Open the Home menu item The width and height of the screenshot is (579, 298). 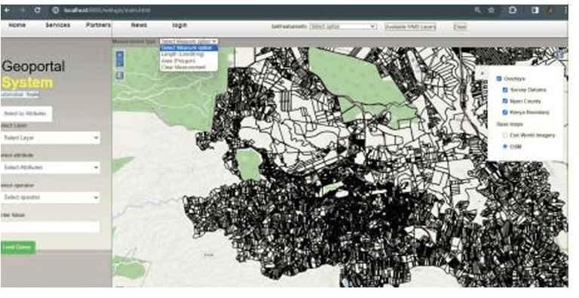(17, 25)
